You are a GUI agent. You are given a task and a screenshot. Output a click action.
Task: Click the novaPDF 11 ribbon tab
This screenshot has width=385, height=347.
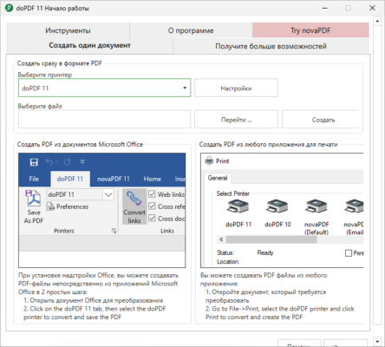point(114,179)
